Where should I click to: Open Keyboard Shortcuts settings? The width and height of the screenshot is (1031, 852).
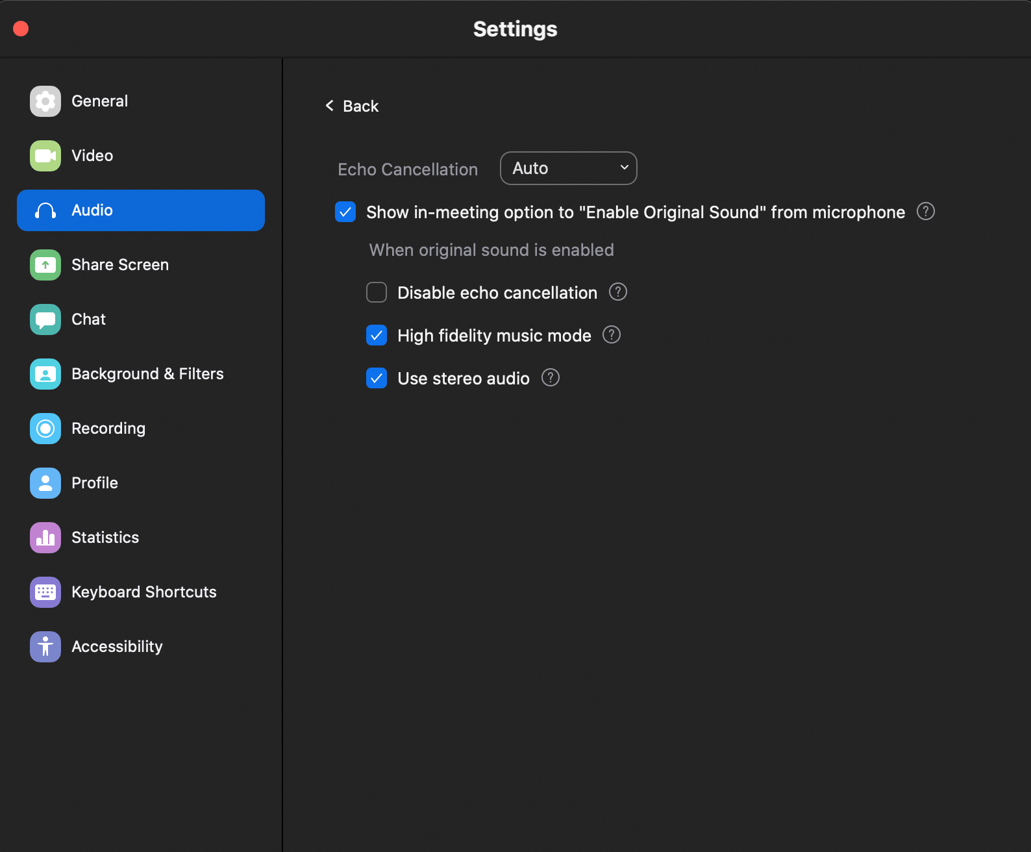pos(141,592)
